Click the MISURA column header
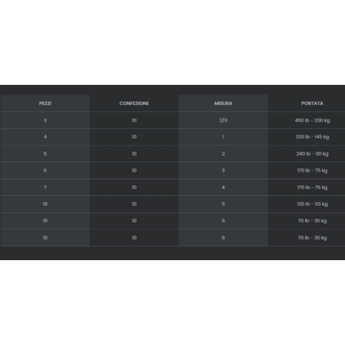 coord(223,103)
